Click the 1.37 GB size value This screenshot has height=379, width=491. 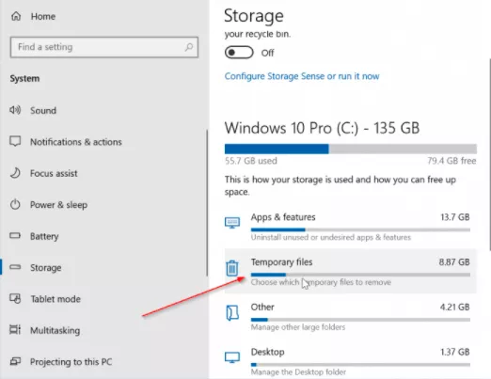[454, 352]
